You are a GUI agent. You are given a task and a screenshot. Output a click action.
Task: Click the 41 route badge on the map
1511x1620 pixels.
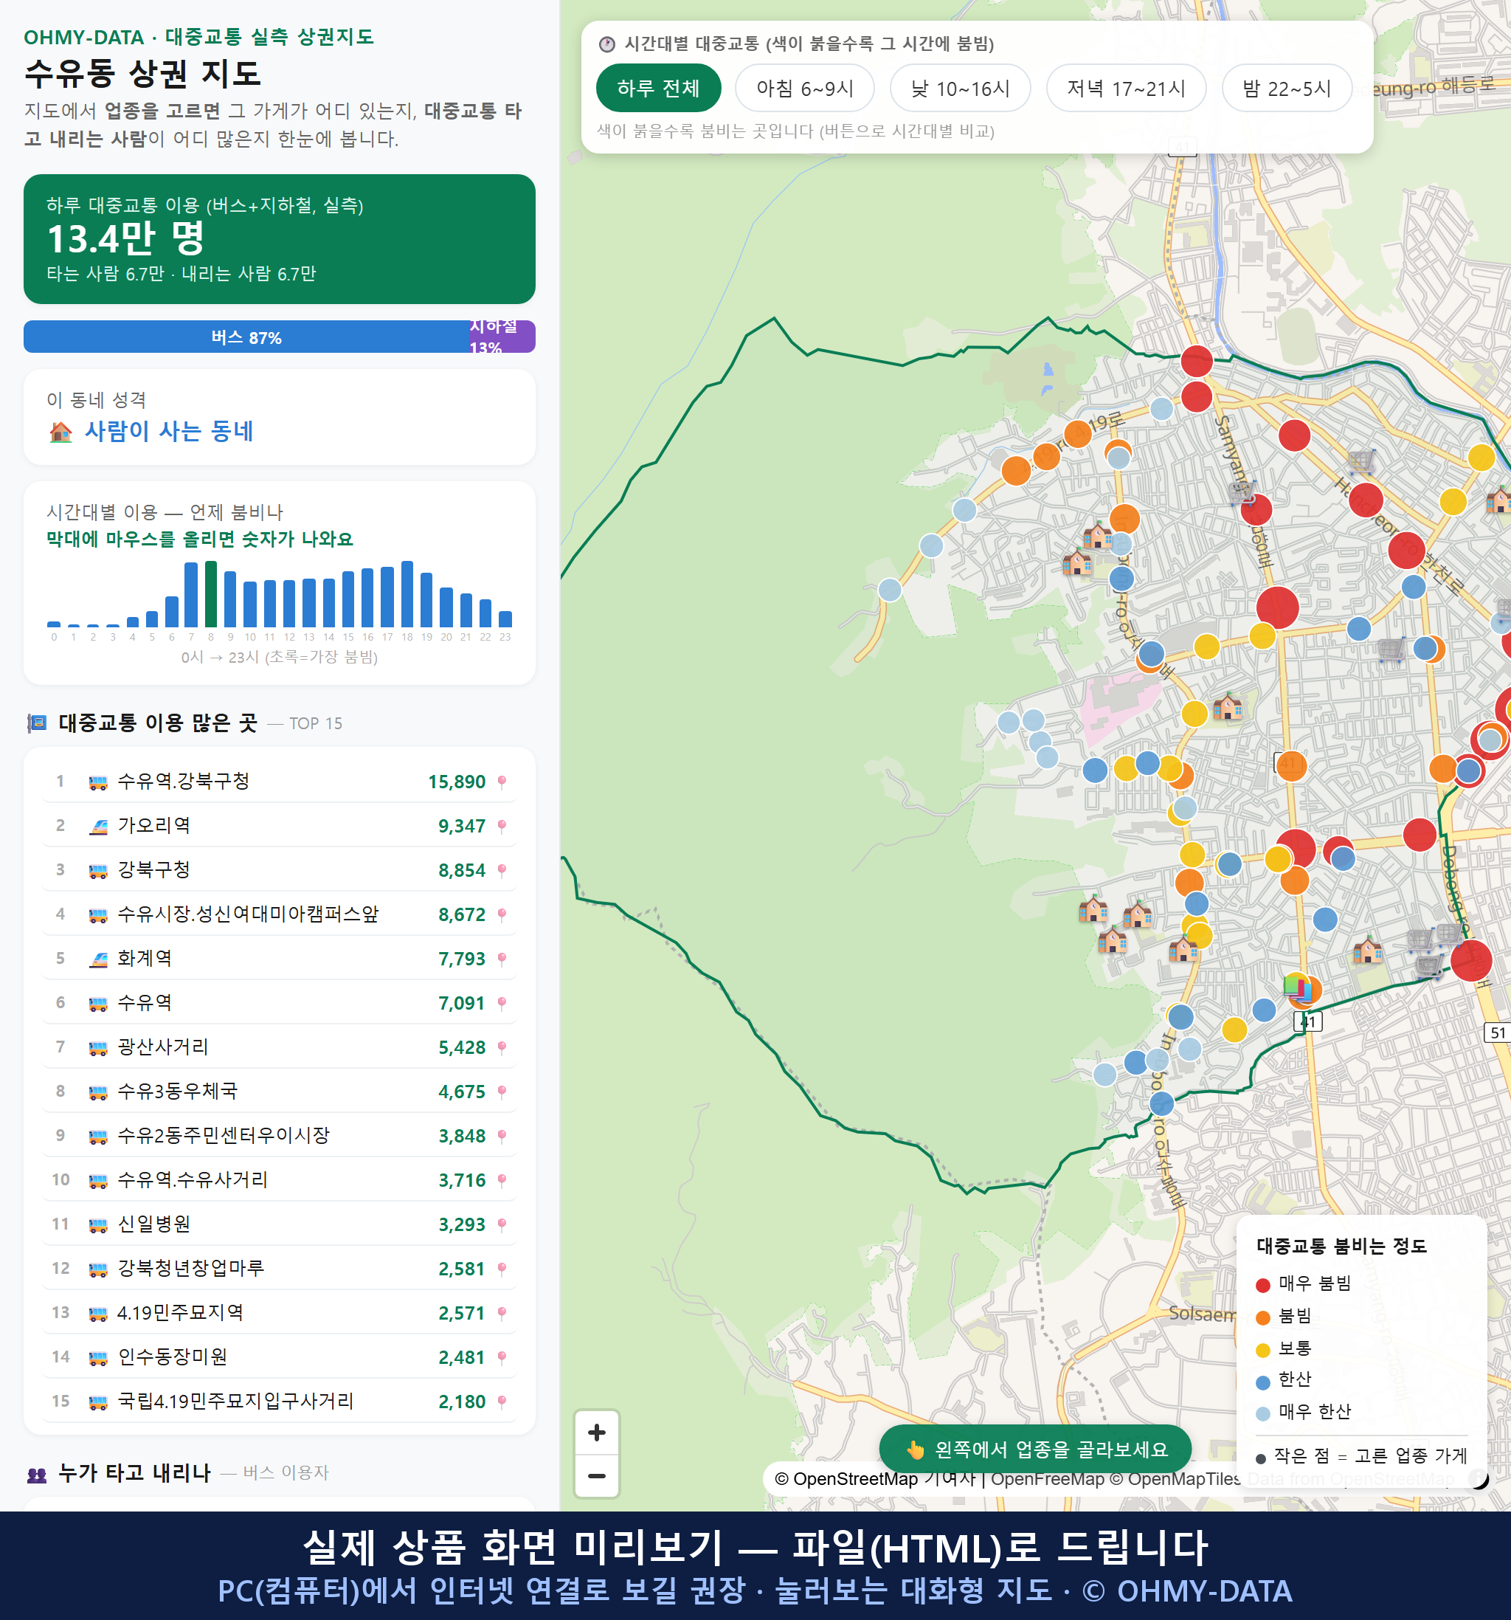click(1307, 1022)
